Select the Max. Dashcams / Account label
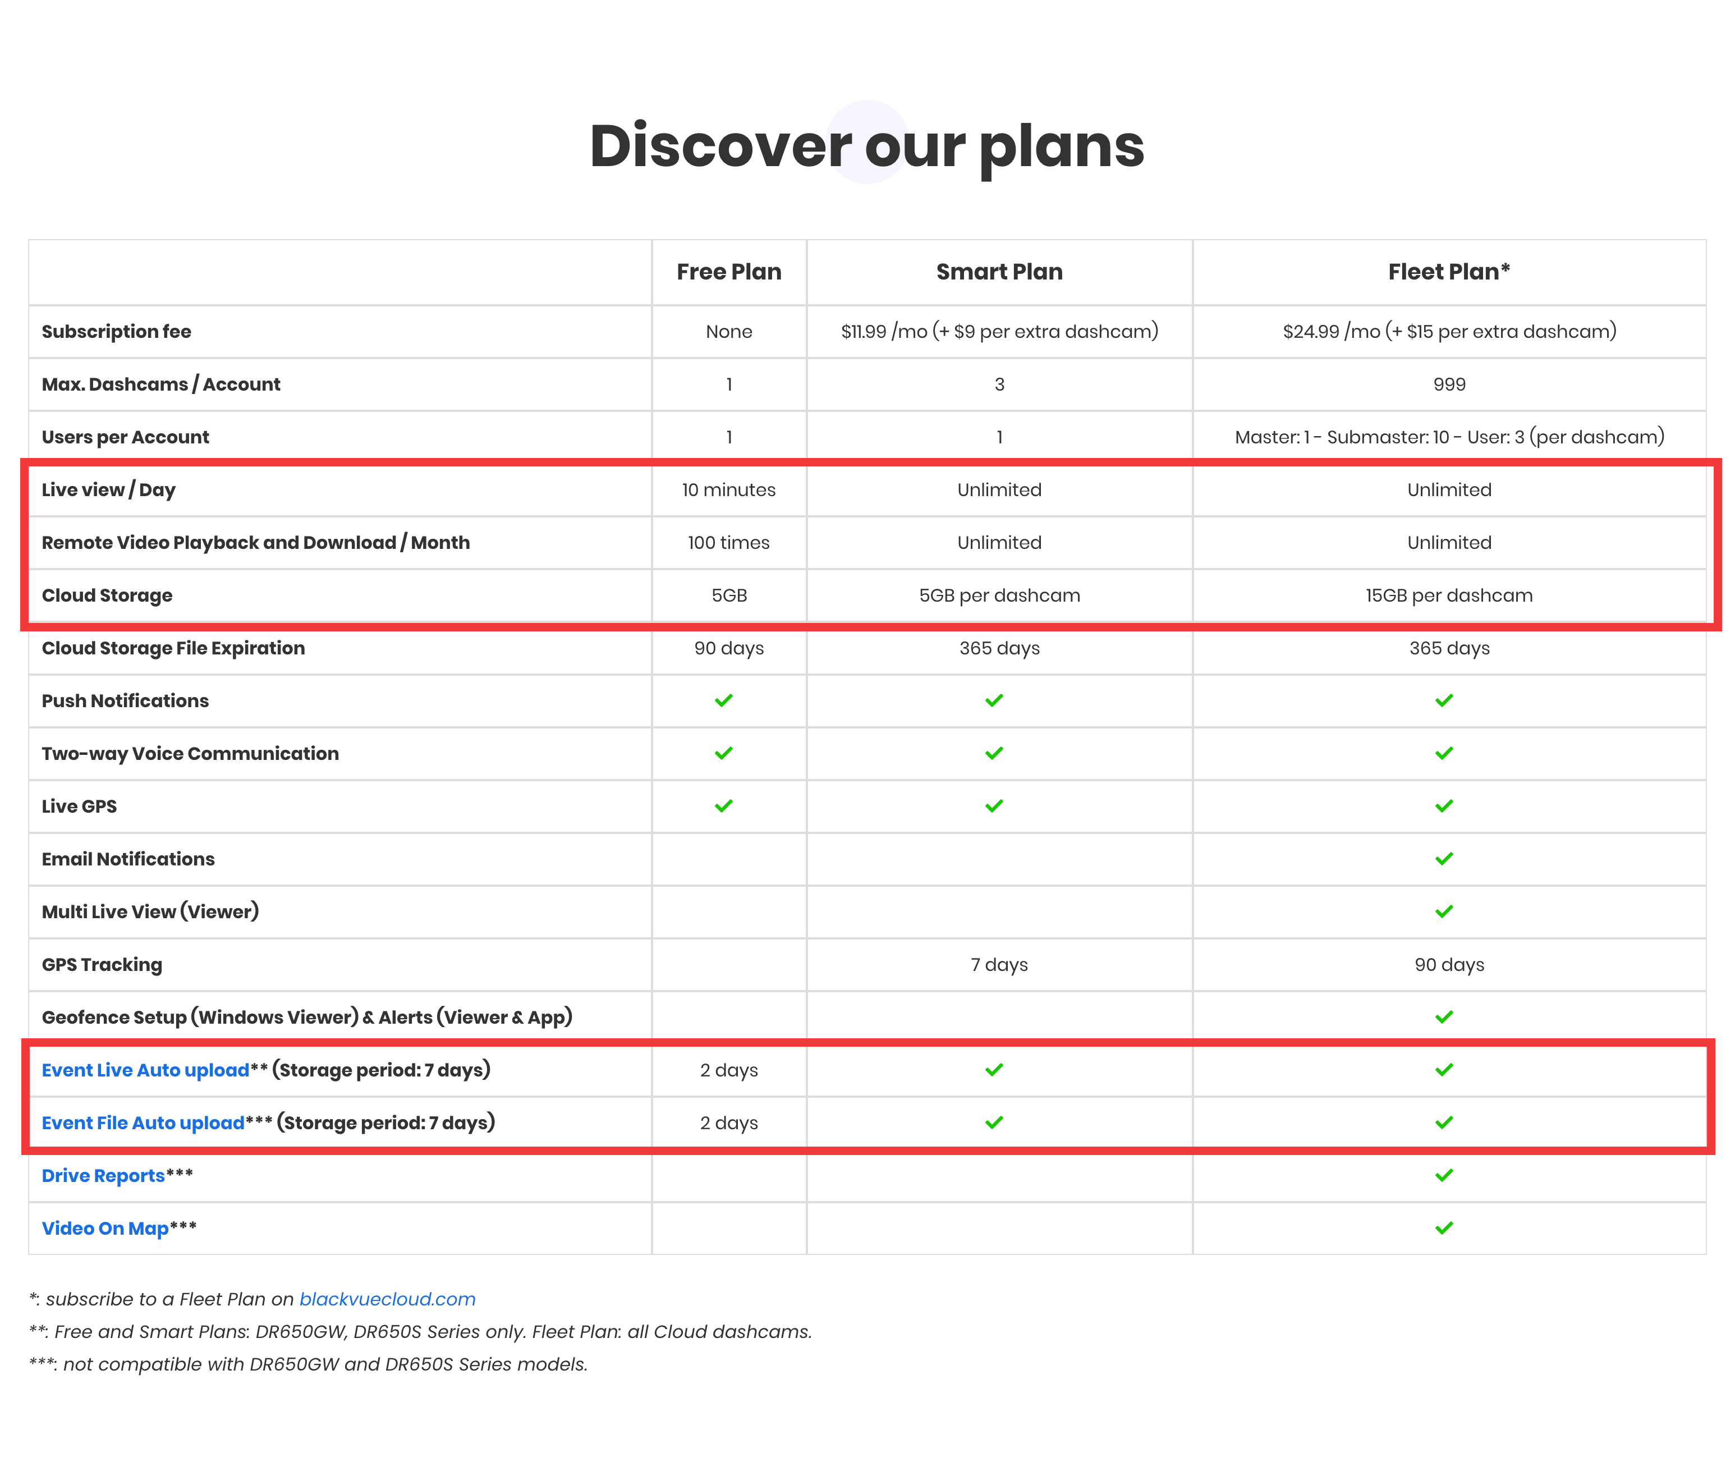Screen dimensions: 1735x1480 pyautogui.click(x=161, y=384)
